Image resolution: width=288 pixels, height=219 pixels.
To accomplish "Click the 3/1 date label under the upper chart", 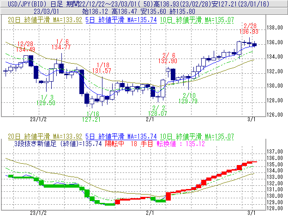I will tap(252, 119).
